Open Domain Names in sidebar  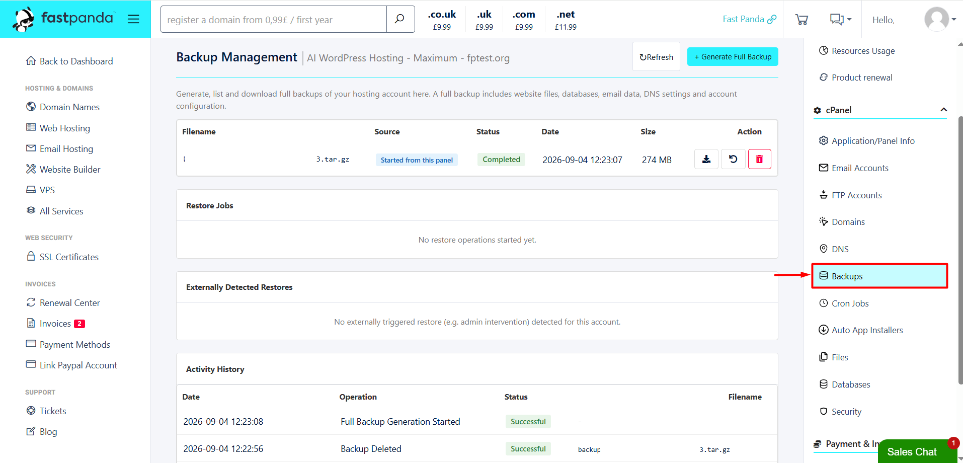(63, 107)
